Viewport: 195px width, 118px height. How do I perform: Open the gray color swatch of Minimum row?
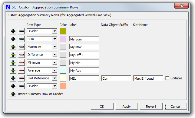point(63,62)
